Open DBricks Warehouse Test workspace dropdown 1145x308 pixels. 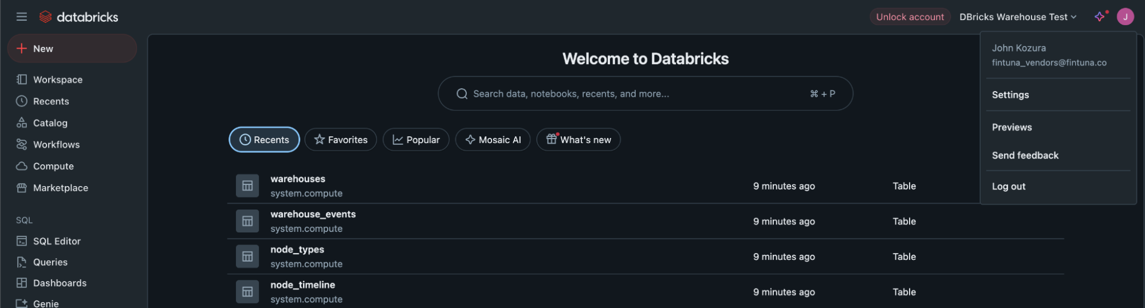pos(1018,17)
